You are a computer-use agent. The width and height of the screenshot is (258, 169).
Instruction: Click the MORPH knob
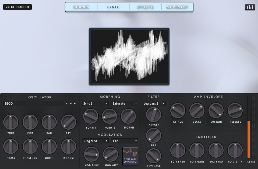click(128, 116)
